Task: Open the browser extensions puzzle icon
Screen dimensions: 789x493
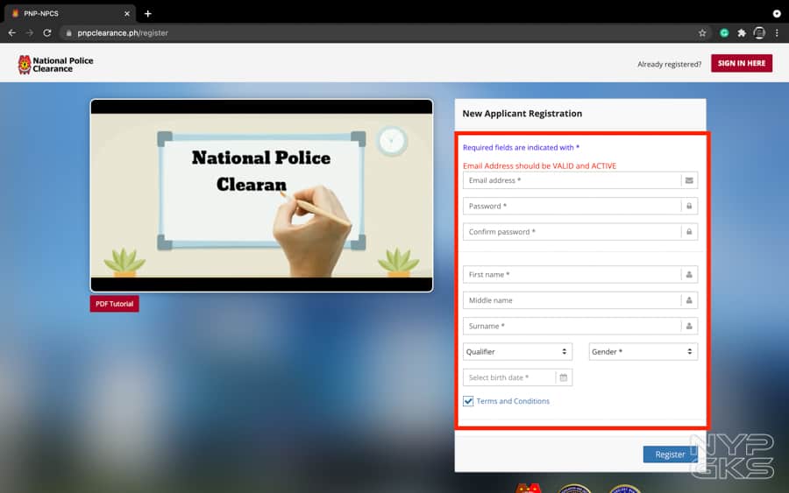Action: coord(742,32)
